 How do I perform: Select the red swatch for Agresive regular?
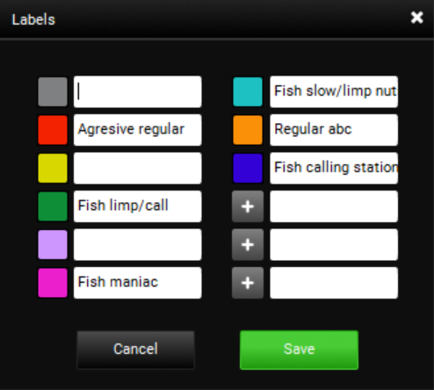pyautogui.click(x=53, y=130)
